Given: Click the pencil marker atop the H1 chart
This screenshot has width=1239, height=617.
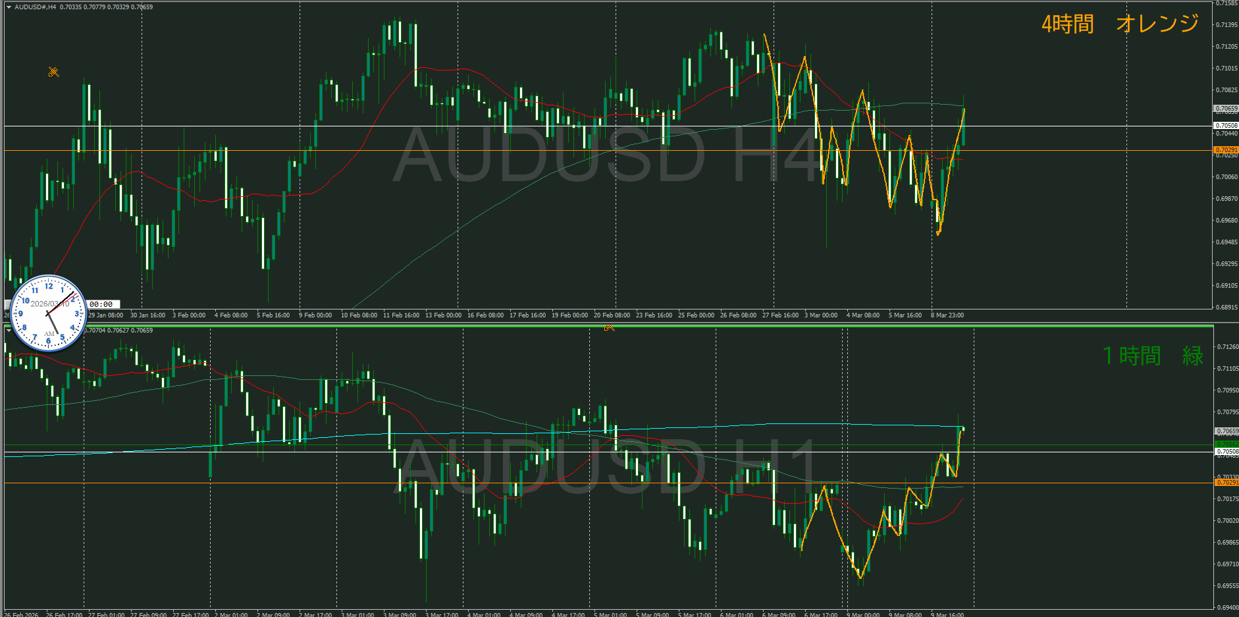Looking at the screenshot, I should (609, 327).
